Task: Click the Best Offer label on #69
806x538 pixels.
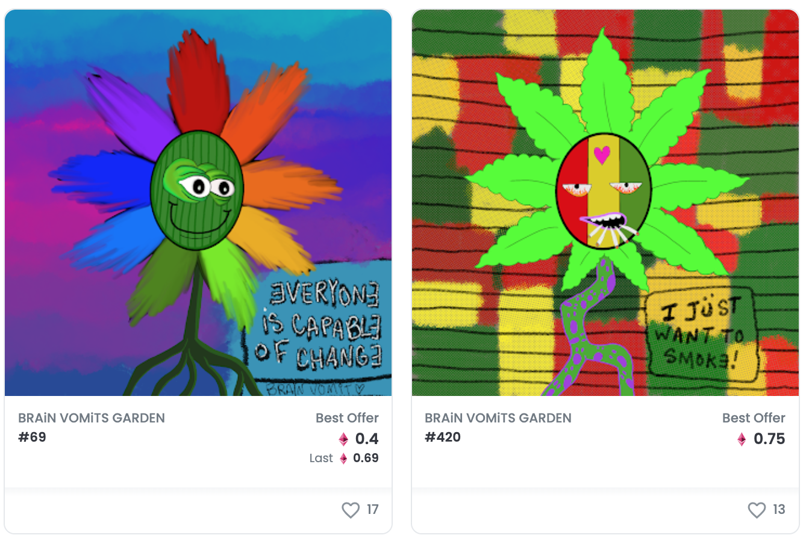Action: 347,418
